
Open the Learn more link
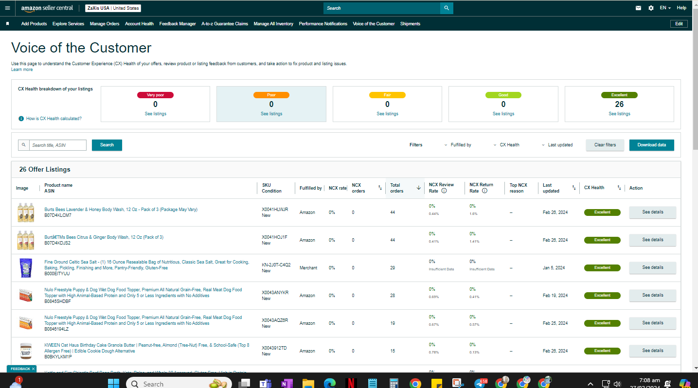point(22,70)
